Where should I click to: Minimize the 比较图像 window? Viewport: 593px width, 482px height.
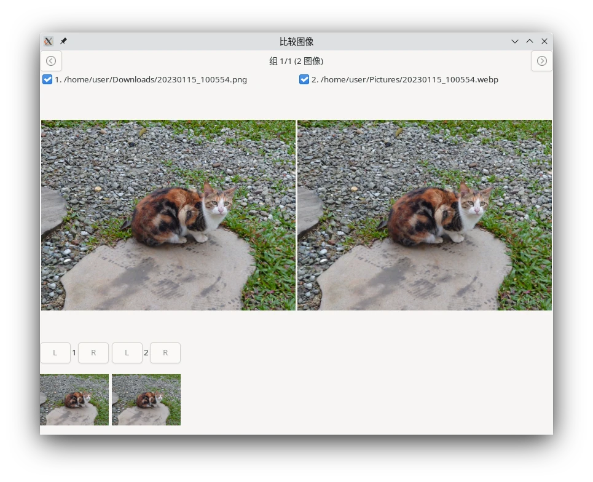(515, 41)
